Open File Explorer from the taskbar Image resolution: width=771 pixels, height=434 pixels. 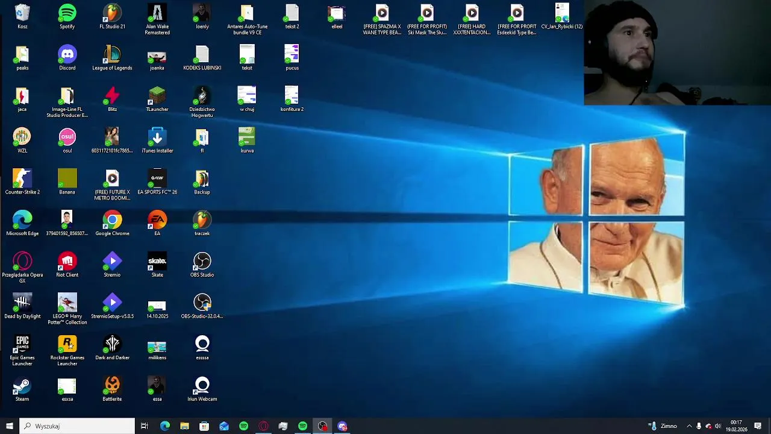[184, 426]
